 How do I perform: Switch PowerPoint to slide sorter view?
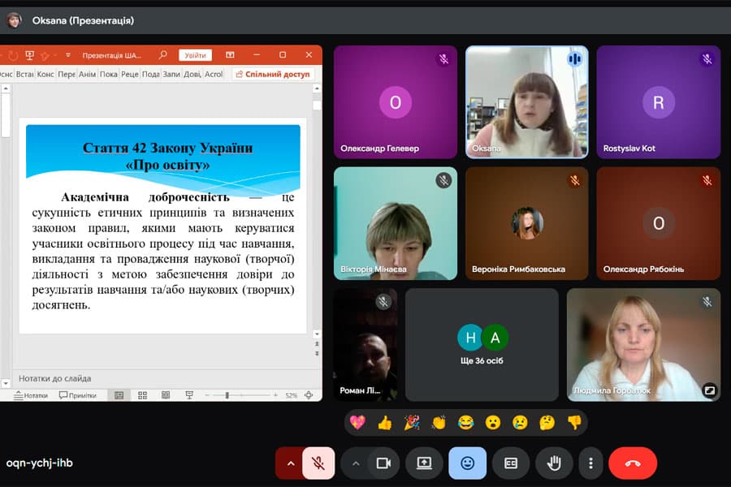pyautogui.click(x=142, y=395)
